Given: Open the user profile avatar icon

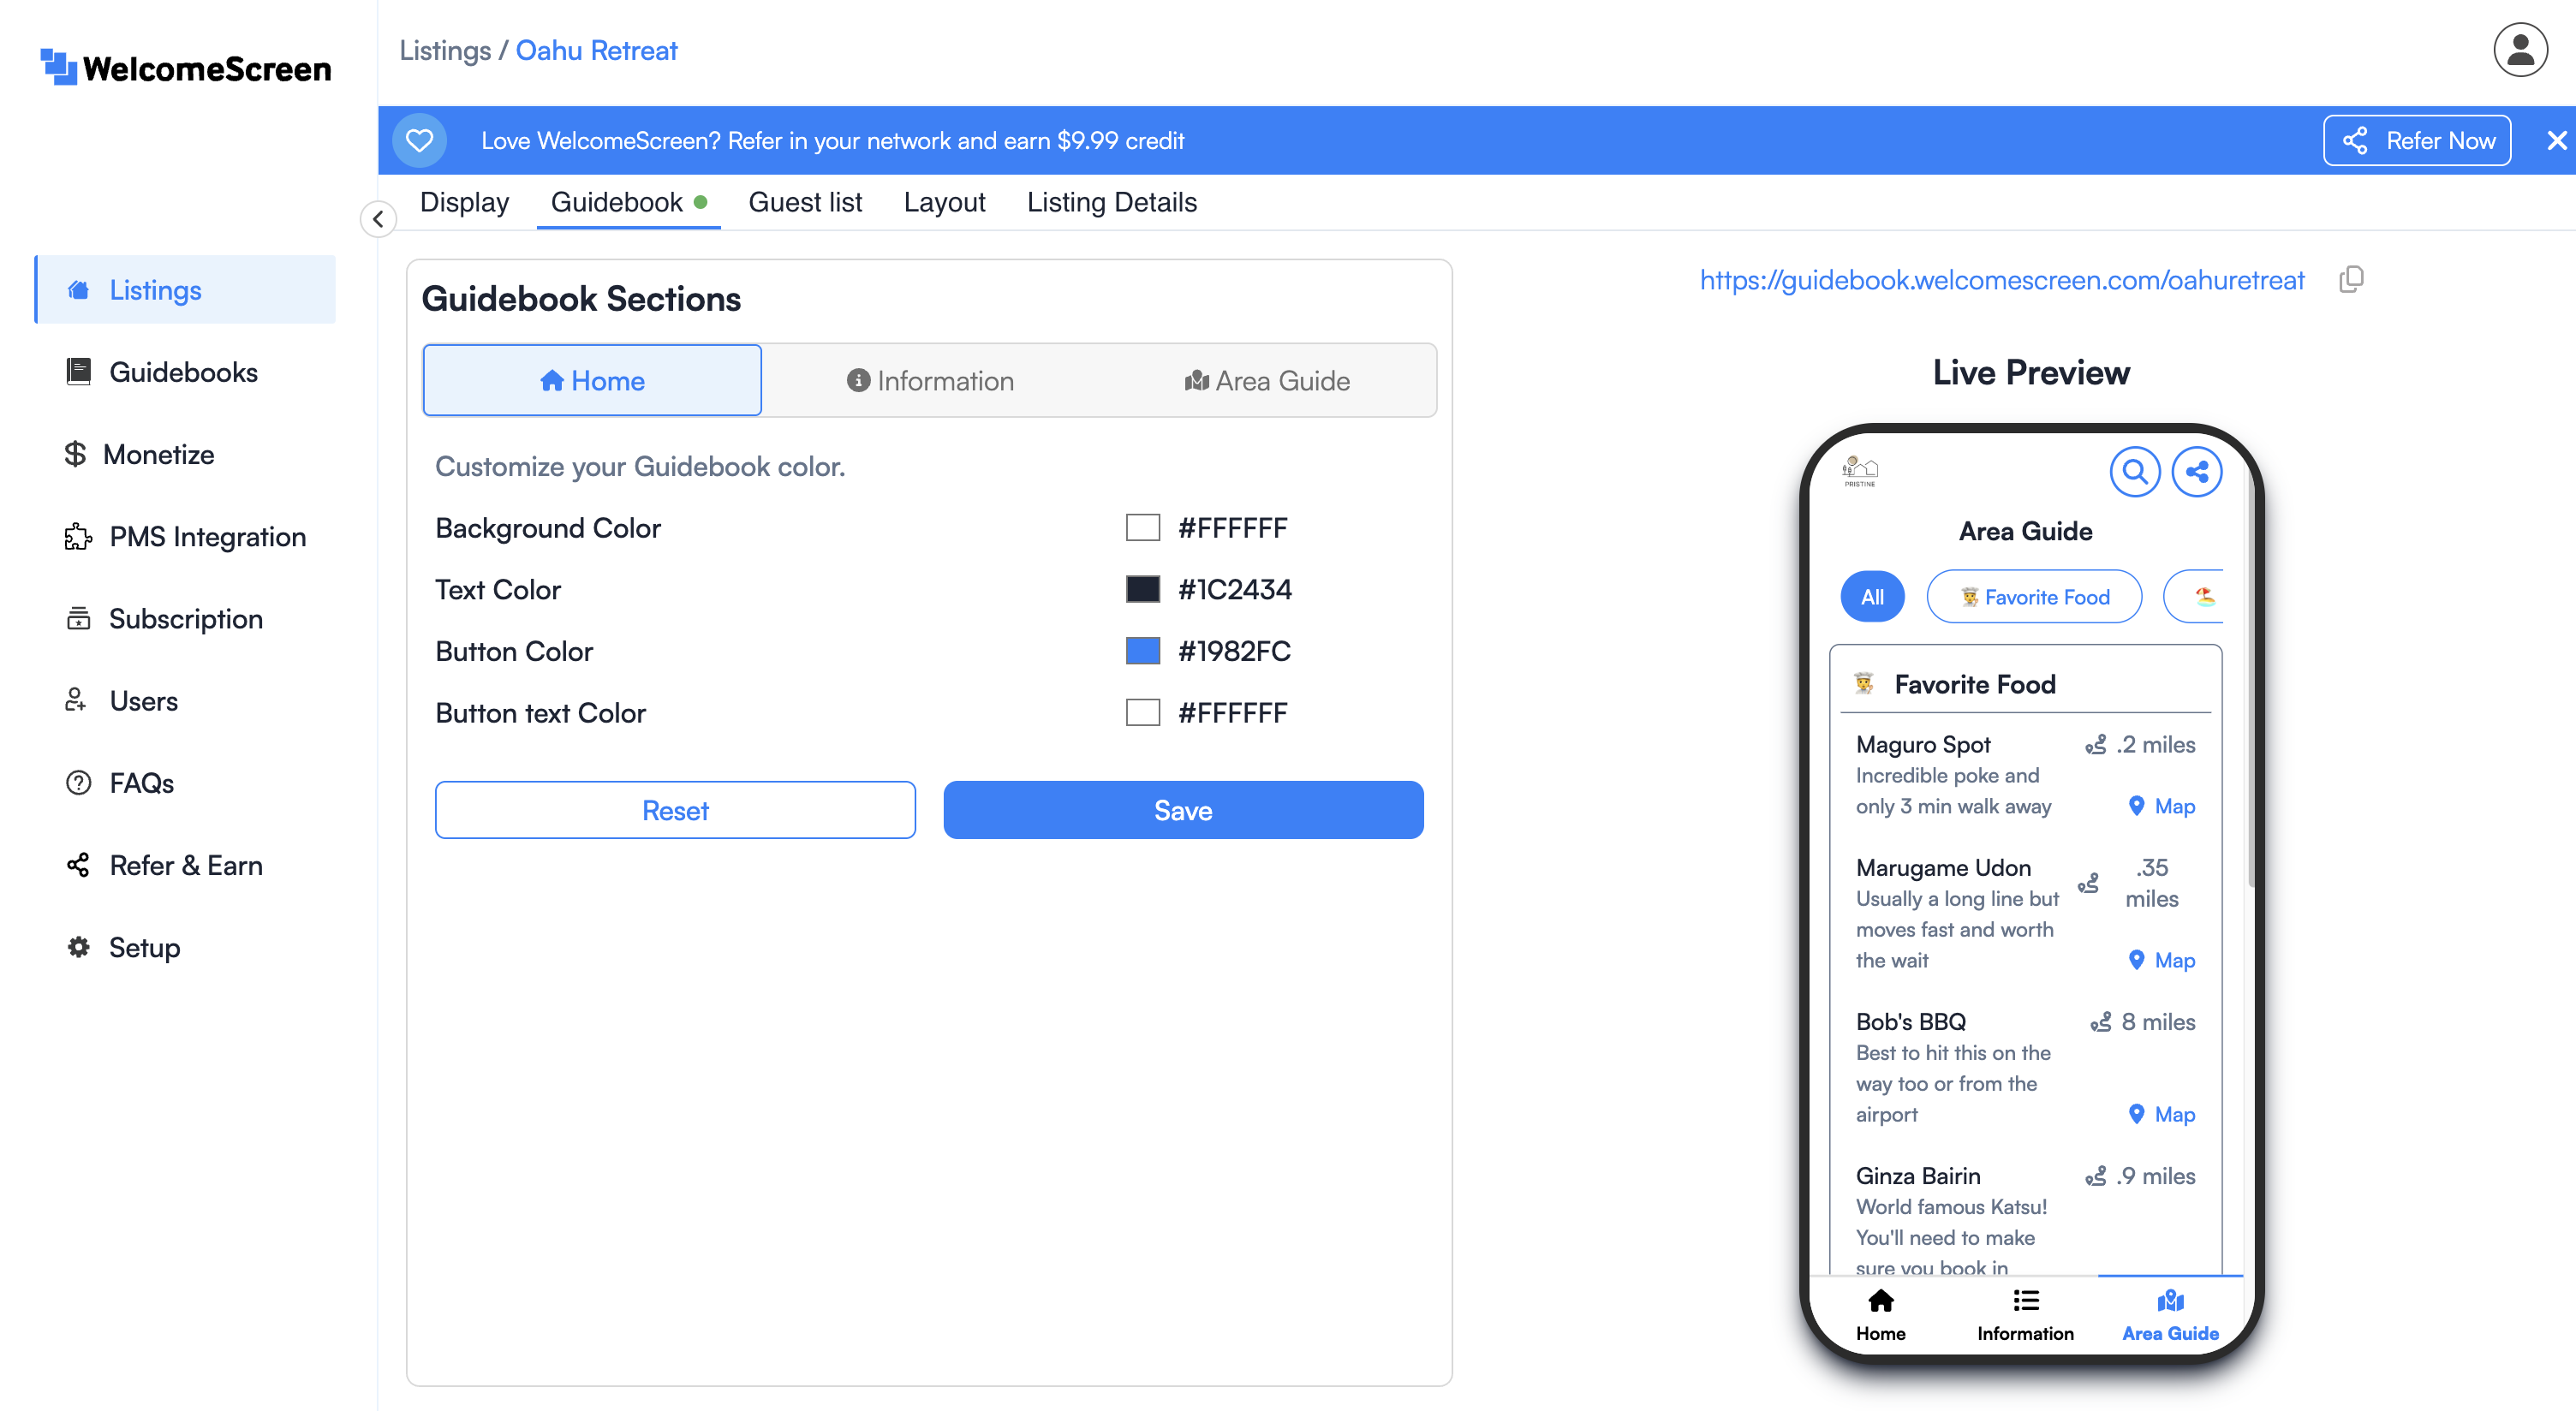Looking at the screenshot, I should pyautogui.click(x=2520, y=49).
